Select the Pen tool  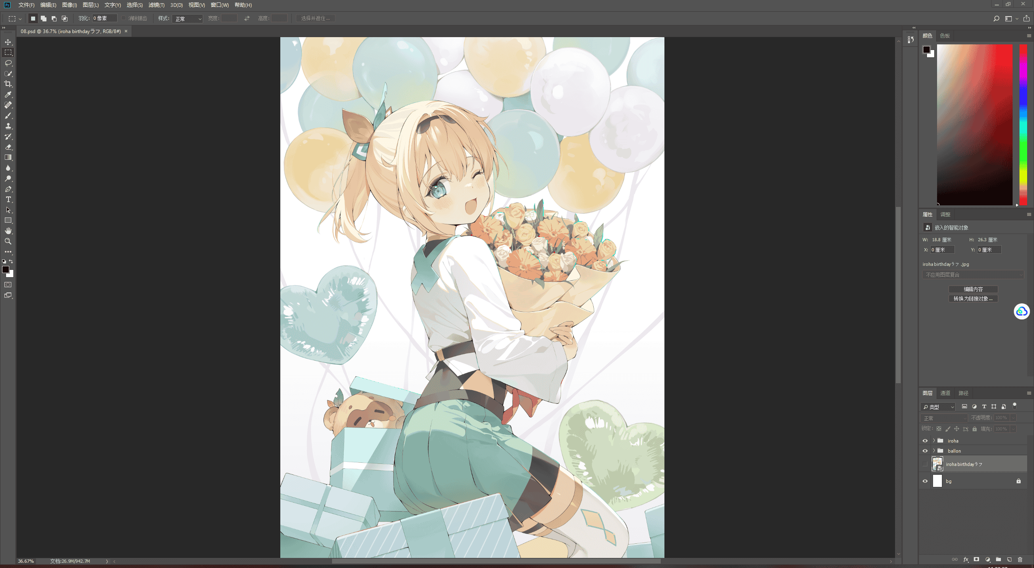tap(8, 189)
